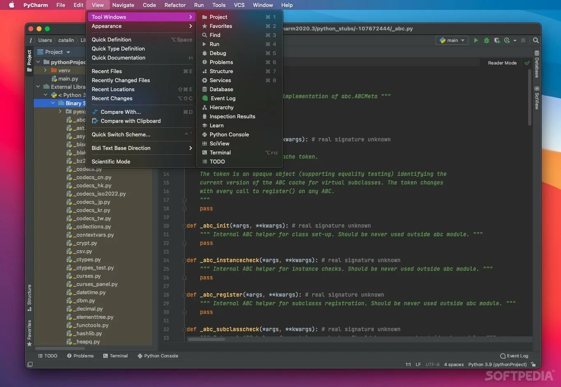Click Hierarchy icon in the submenu
Screen dimensions: 561x387
pos(204,107)
